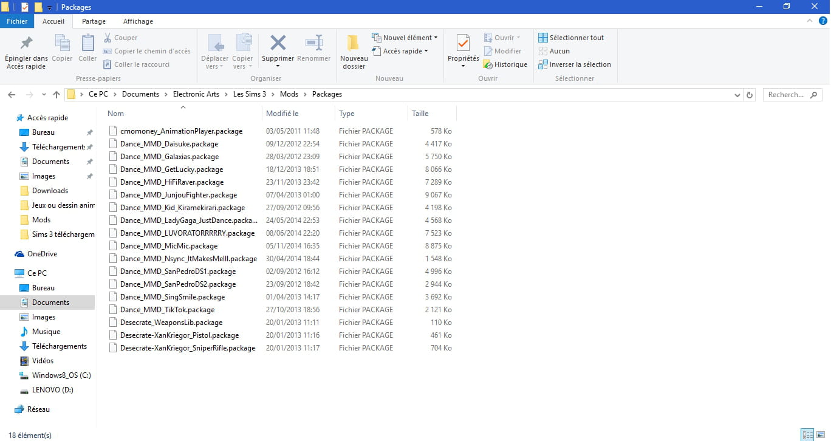Open Musique under Ce PC
This screenshot has width=831, height=441.
pyautogui.click(x=46, y=332)
